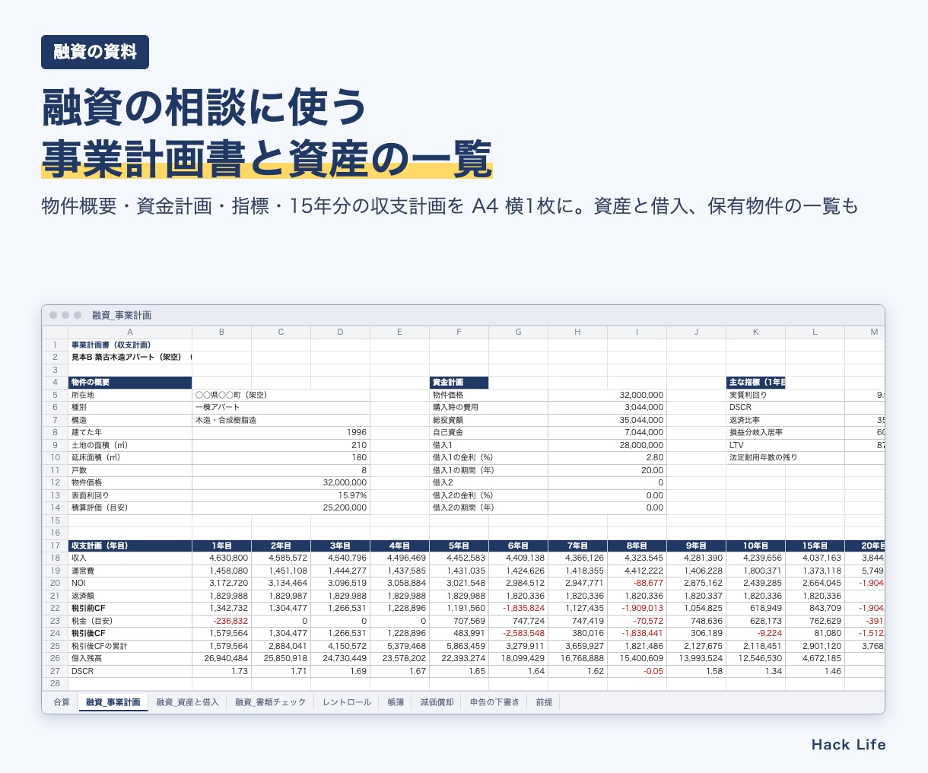Screen dimensions: 928x773
Task: Select the 所在地 label cell
Action: tap(130, 395)
